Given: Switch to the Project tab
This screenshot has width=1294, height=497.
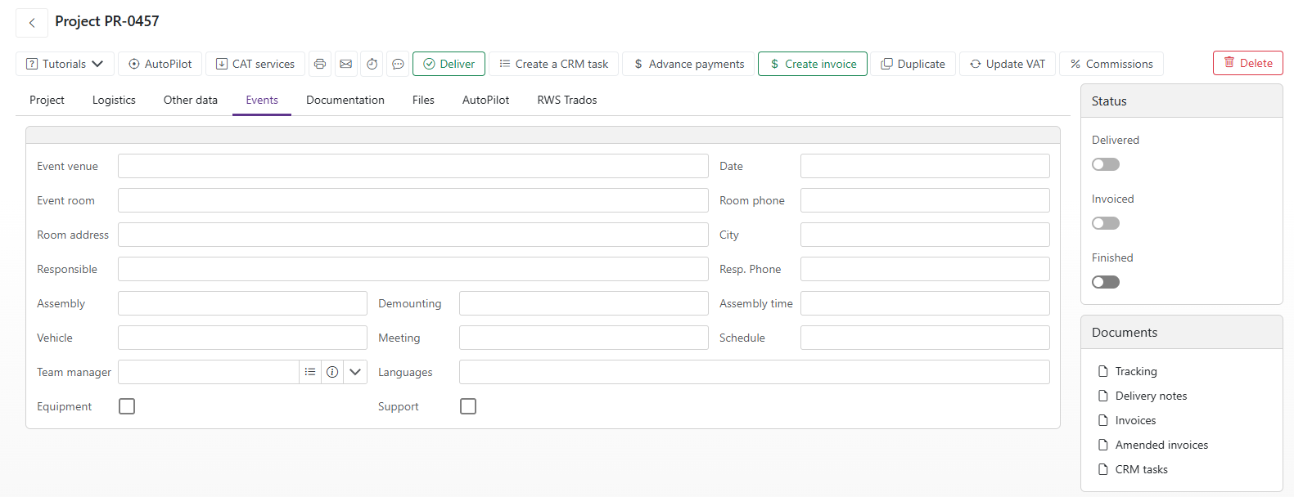Looking at the screenshot, I should coord(47,100).
